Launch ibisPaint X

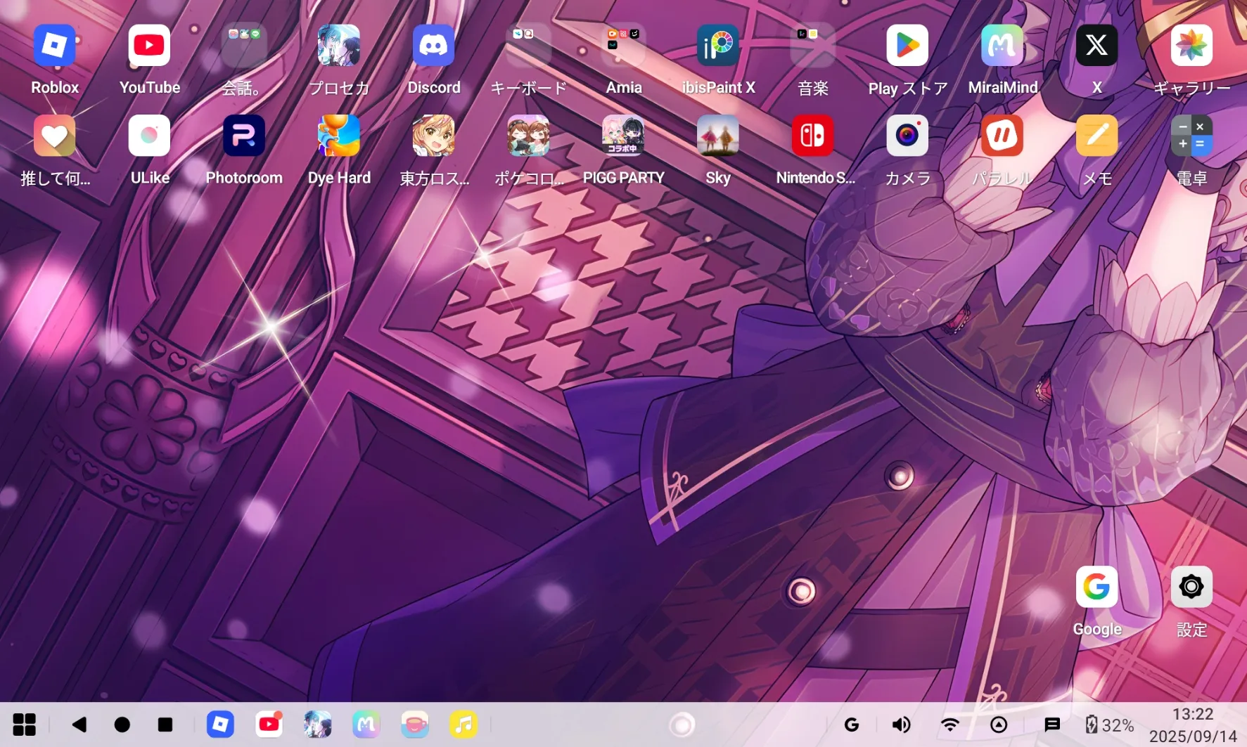[718, 46]
